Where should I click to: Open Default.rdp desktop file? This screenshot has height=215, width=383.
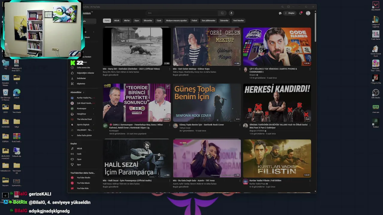(17, 152)
